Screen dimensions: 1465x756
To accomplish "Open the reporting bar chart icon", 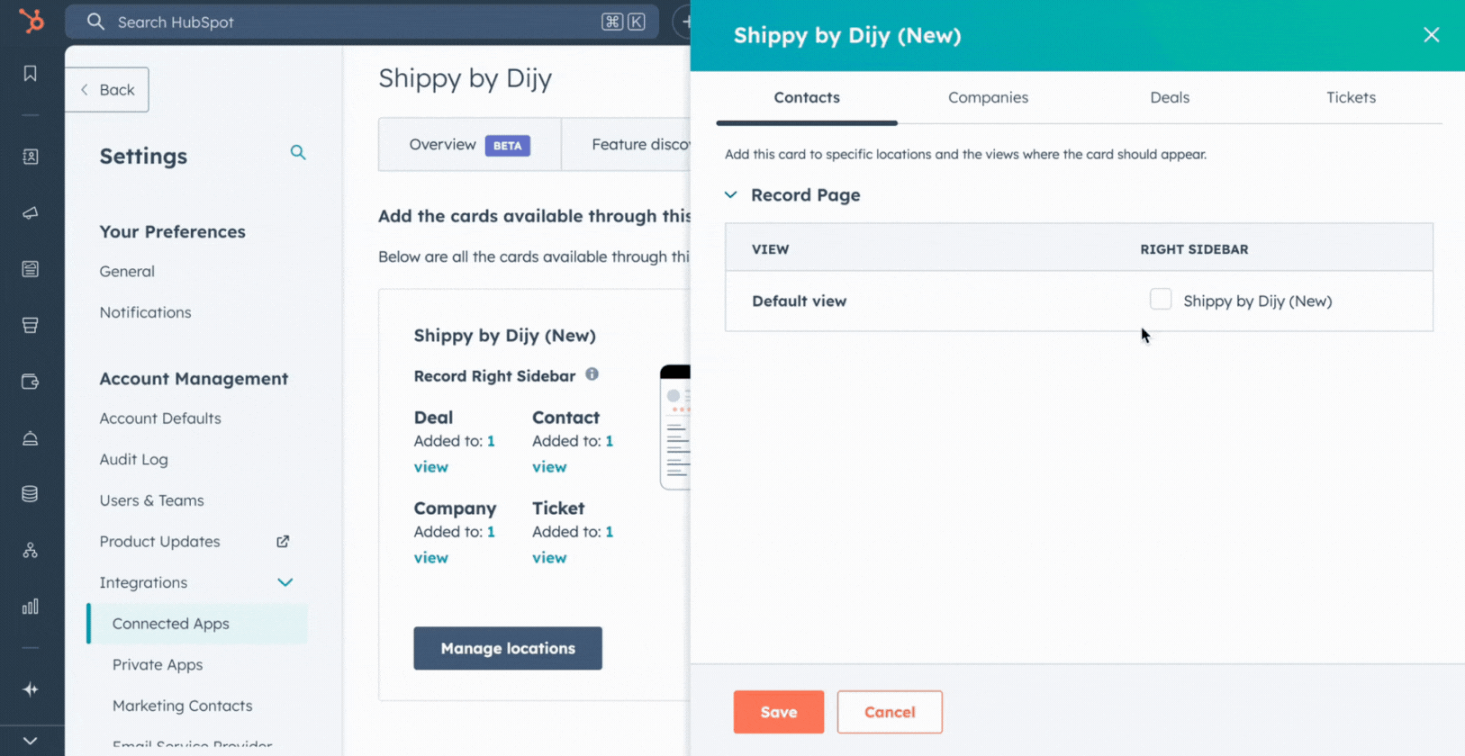I will coord(31,607).
